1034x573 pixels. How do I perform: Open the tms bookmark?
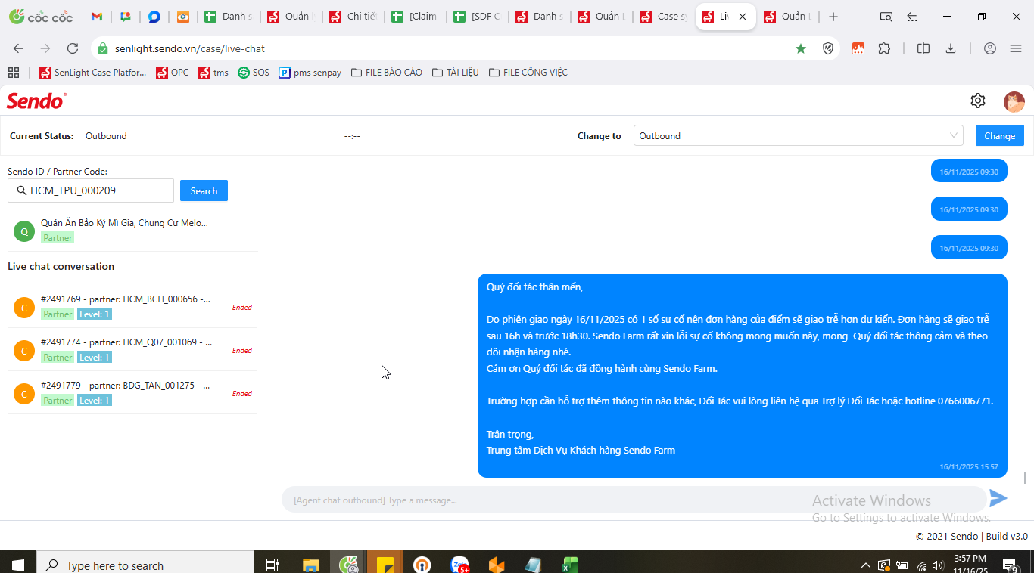click(213, 73)
